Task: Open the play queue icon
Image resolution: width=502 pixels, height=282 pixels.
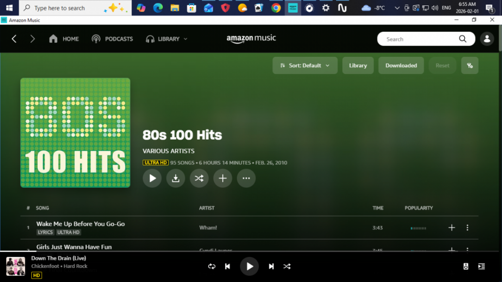Action: (x=481, y=266)
